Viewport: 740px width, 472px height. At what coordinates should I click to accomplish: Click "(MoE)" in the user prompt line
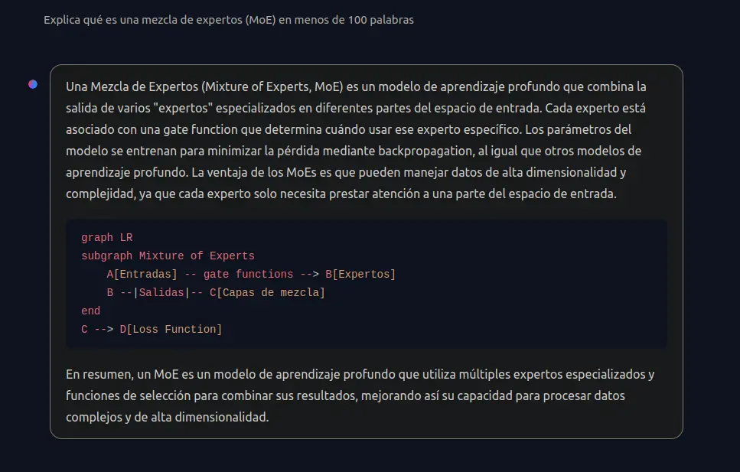click(x=260, y=20)
